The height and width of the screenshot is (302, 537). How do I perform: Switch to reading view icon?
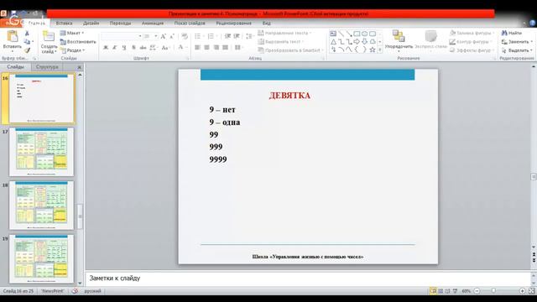[447, 291]
